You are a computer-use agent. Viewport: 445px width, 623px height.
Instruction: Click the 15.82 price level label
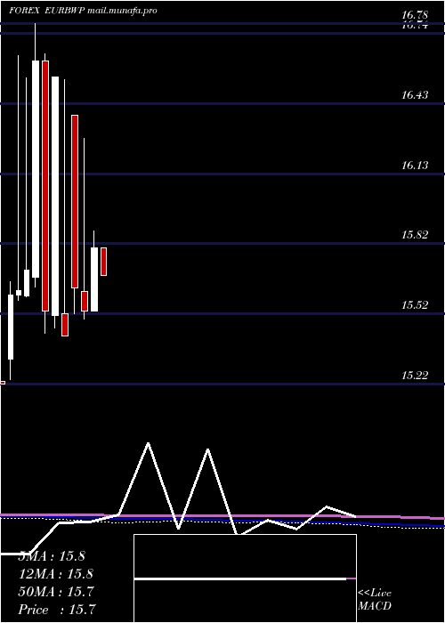coord(415,235)
